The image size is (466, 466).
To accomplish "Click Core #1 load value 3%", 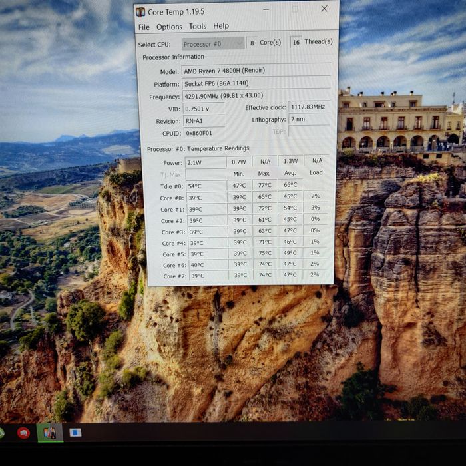I will (x=316, y=208).
